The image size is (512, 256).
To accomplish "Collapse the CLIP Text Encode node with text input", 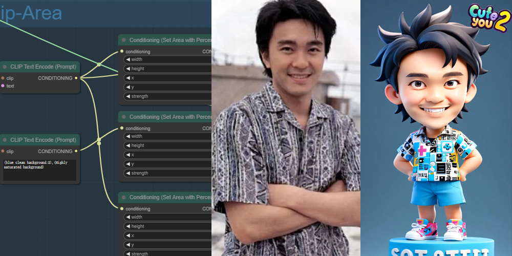I will (x=5, y=67).
